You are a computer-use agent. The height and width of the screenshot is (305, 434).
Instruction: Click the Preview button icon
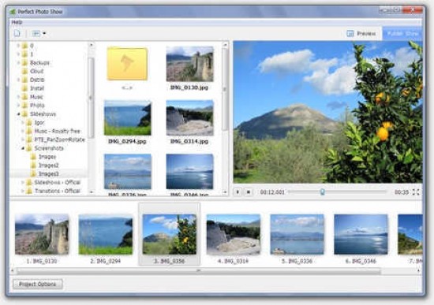tap(350, 34)
